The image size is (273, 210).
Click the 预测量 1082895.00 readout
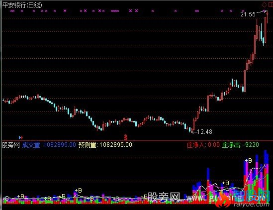(105, 145)
